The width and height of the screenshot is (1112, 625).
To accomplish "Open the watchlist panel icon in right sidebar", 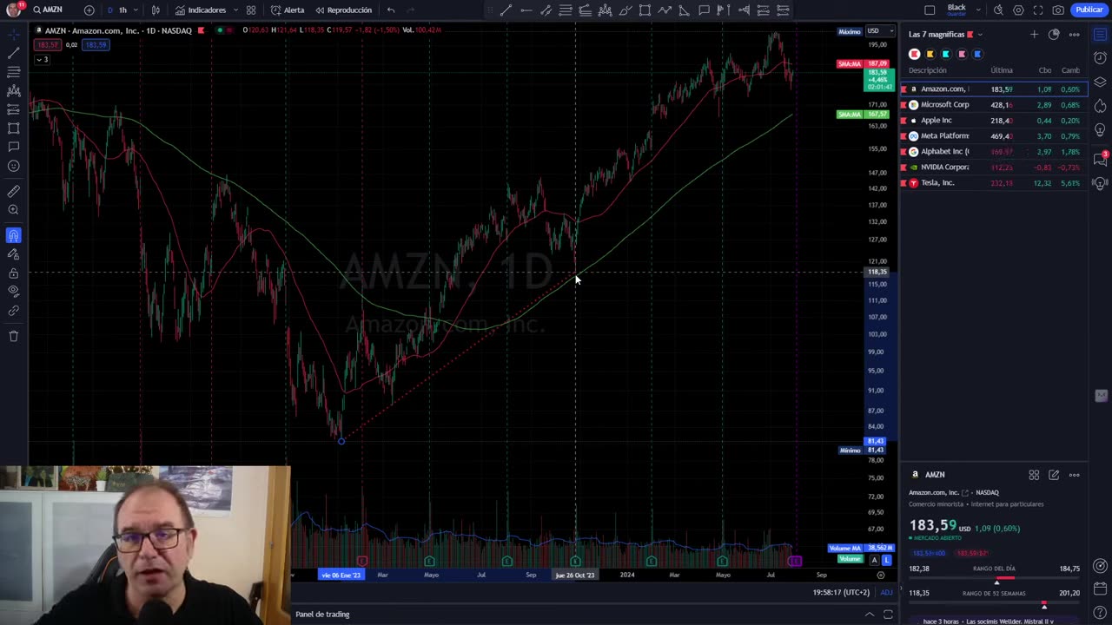I will click(x=1100, y=34).
